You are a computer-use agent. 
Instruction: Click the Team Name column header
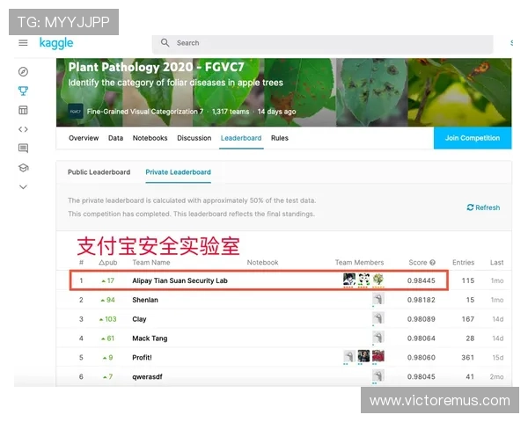click(151, 263)
